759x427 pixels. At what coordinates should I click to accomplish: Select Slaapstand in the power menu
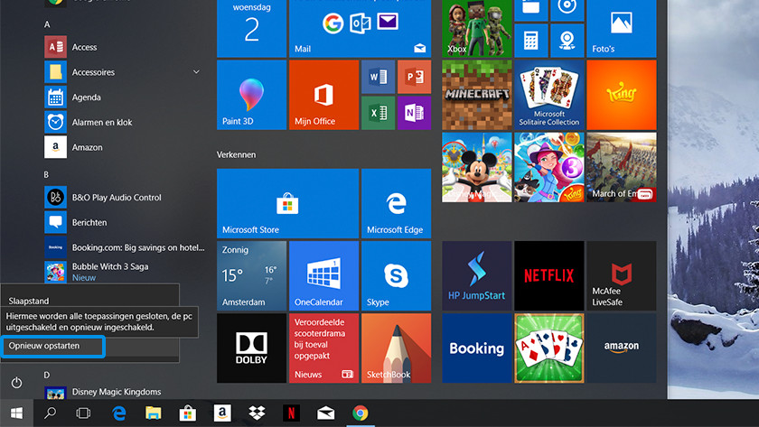point(89,301)
